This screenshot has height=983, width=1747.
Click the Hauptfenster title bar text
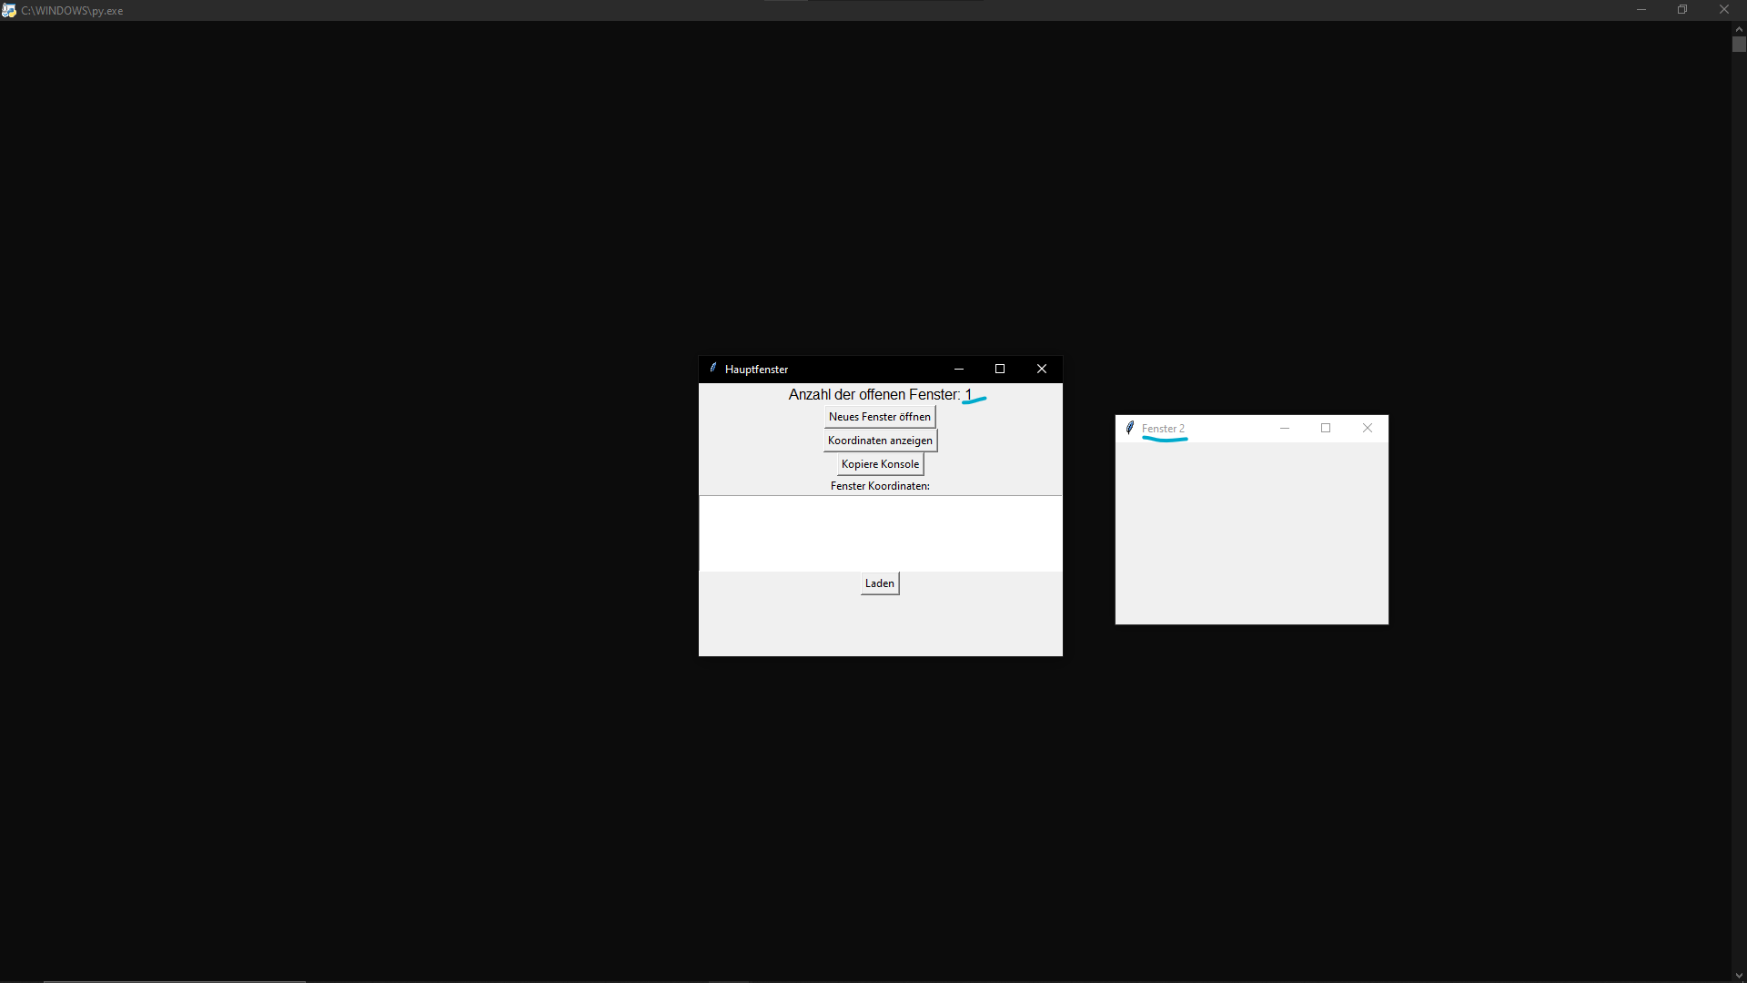[756, 370]
